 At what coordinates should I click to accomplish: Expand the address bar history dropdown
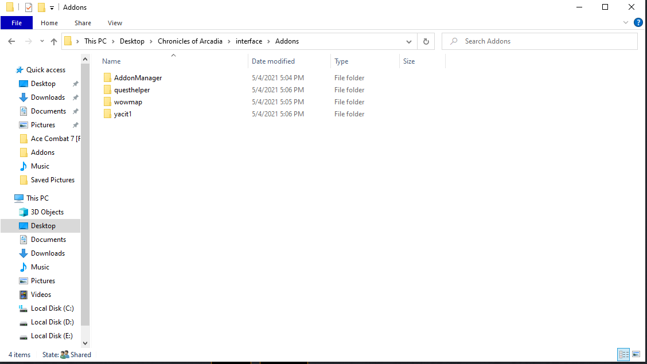click(409, 41)
